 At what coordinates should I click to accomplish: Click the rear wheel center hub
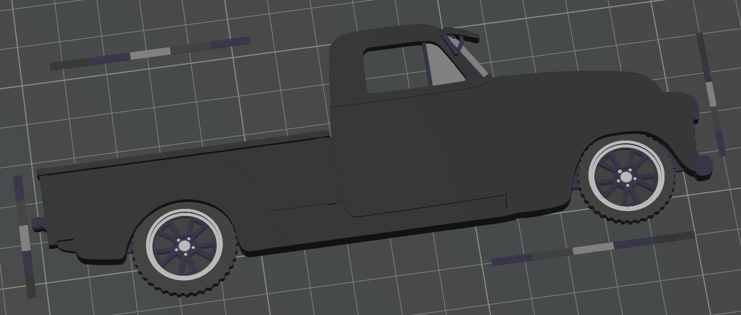click(184, 246)
